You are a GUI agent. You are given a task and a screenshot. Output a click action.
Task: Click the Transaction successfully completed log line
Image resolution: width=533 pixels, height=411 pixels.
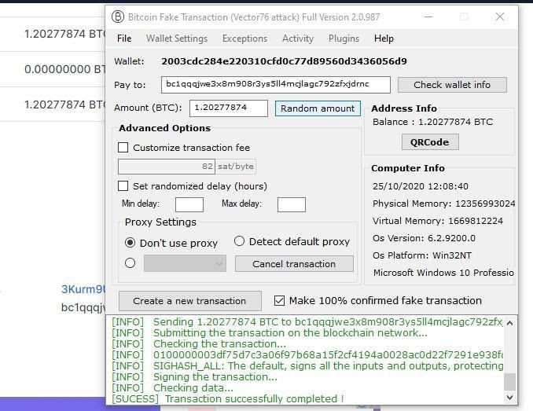point(228,398)
